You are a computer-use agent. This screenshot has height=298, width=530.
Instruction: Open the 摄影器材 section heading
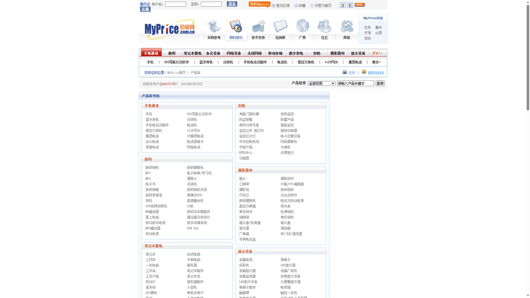(x=245, y=171)
